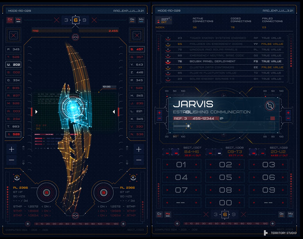303x239 pixels.
Task: Click the circular icon in JARVIS panel
Action: pos(270,105)
